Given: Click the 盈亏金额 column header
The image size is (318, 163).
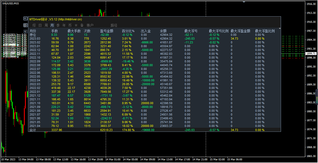Looking at the screenshot, I should click(x=107, y=31).
